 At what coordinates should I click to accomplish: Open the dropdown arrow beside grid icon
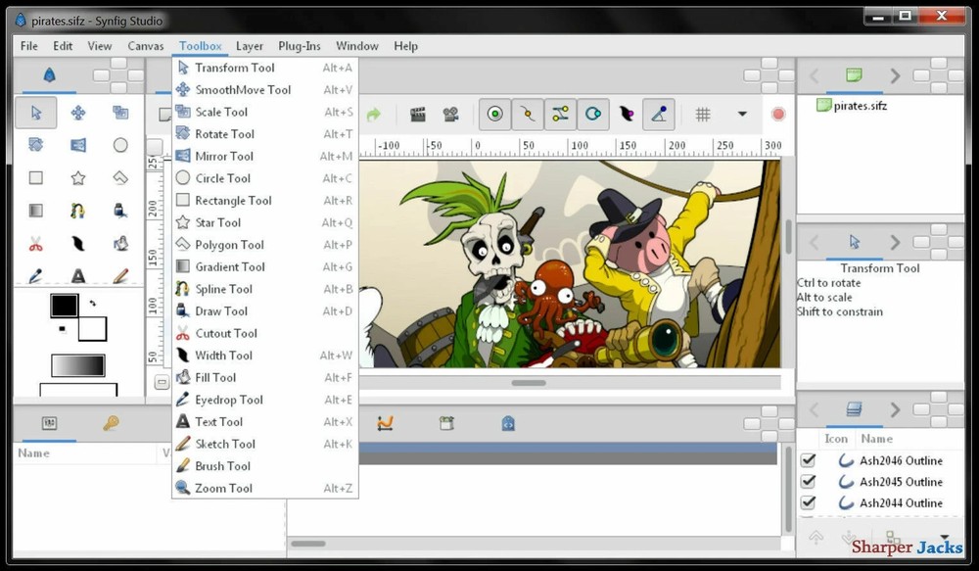coord(742,115)
